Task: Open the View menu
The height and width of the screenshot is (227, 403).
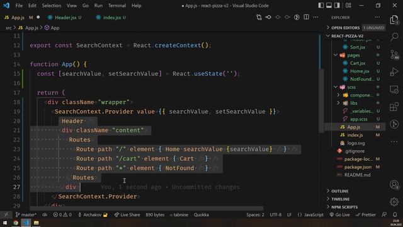Action: [x=72, y=6]
